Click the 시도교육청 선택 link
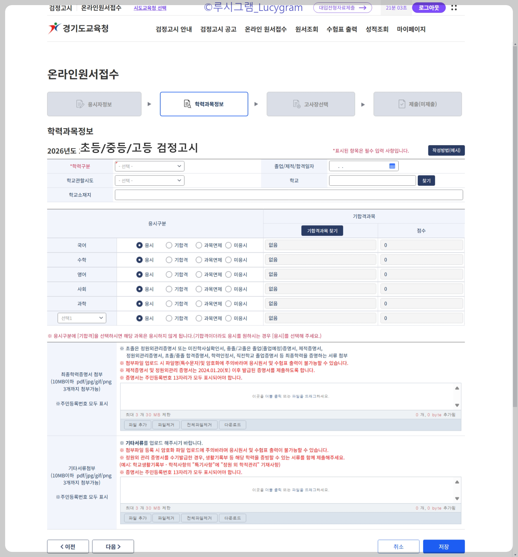Viewport: 518px width, 557px height. coord(150,8)
